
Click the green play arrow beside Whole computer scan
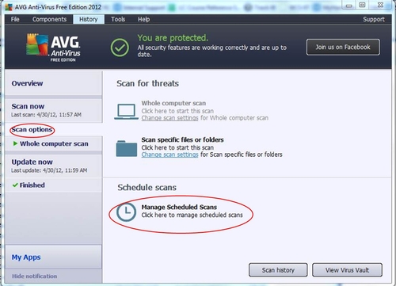15,143
